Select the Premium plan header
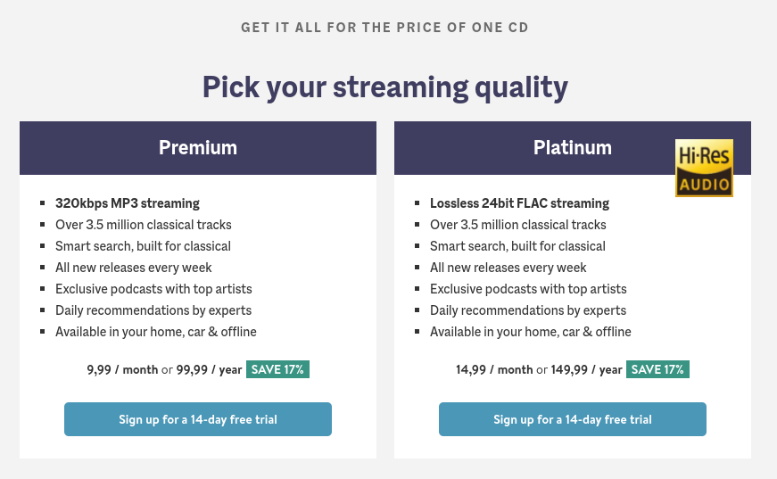Viewport: 777px width, 479px height. (x=198, y=147)
